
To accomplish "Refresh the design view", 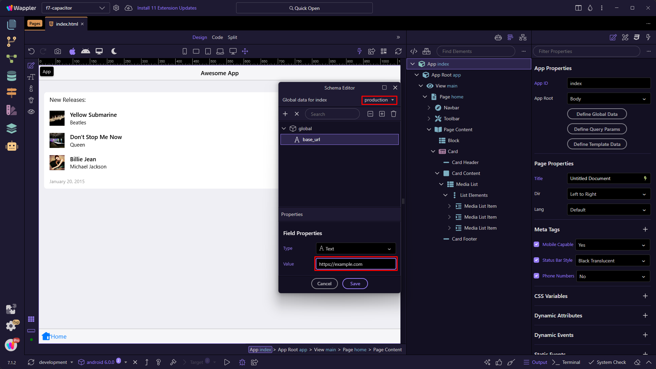I will coord(398,51).
